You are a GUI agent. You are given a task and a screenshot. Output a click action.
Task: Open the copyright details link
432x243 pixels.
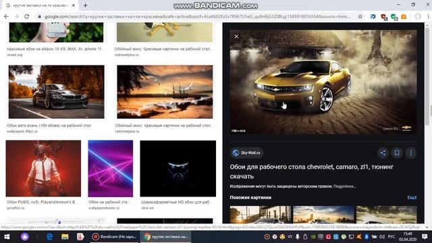344,186
